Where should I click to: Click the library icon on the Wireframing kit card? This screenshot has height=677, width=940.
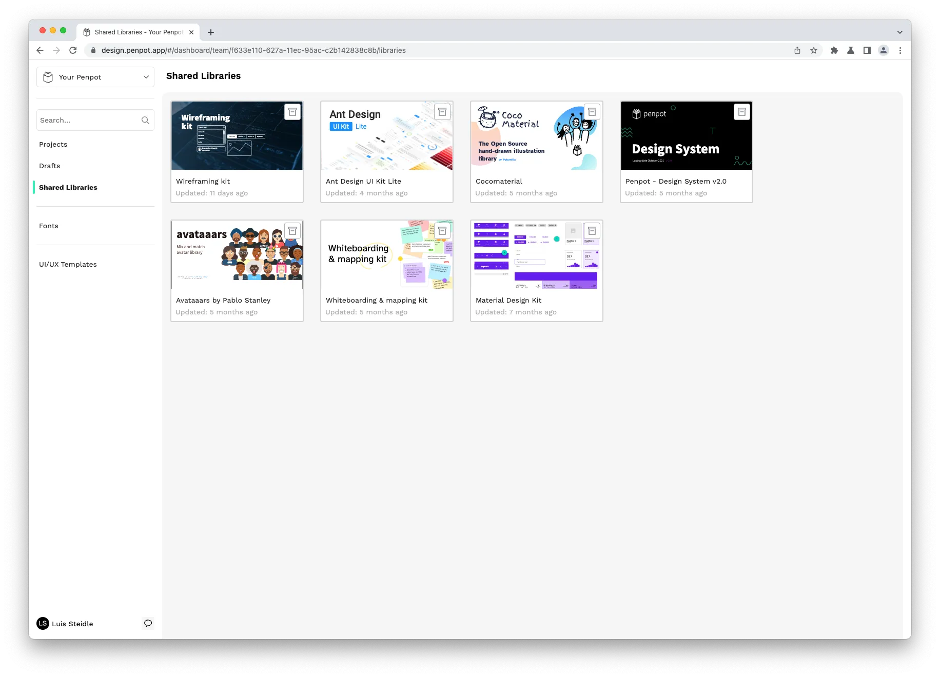click(x=292, y=111)
